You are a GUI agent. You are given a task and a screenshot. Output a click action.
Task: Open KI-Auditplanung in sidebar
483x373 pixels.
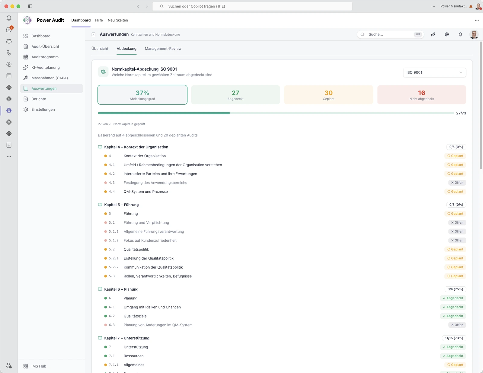(51, 67)
